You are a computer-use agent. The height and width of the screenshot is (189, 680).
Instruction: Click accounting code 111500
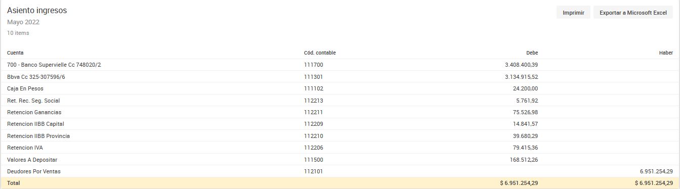313,160
